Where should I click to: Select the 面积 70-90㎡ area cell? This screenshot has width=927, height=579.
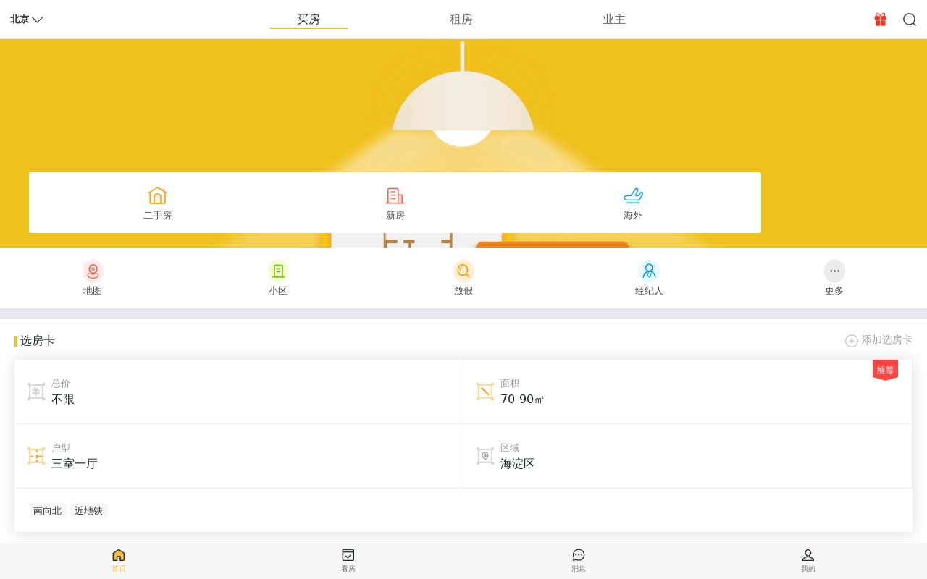click(687, 392)
